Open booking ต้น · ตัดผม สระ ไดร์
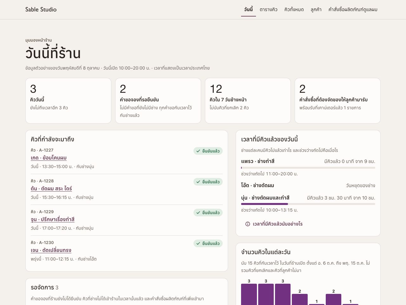 [x=51, y=189]
